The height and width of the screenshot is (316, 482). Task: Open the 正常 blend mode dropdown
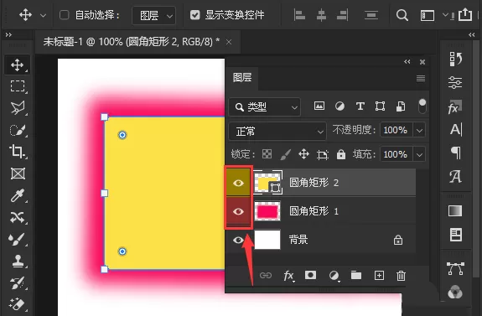277,132
